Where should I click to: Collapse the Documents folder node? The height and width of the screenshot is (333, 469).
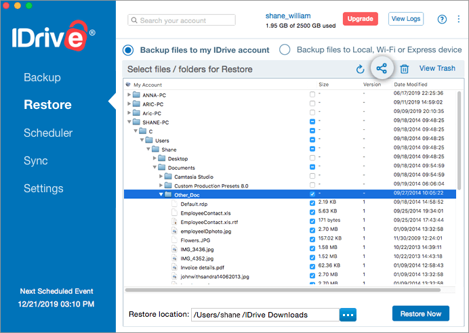pyautogui.click(x=155, y=167)
